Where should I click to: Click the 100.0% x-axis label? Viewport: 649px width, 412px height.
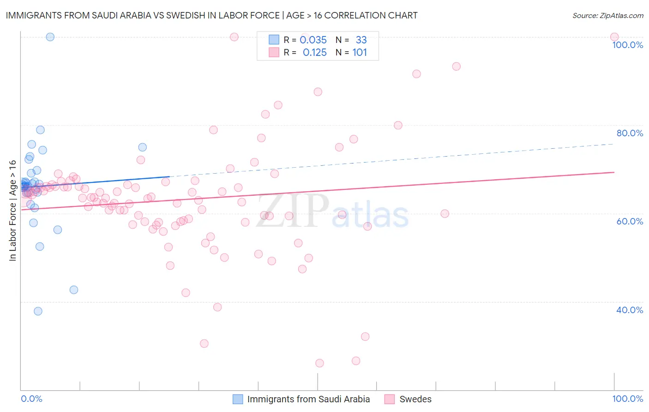pyautogui.click(x=627, y=399)
